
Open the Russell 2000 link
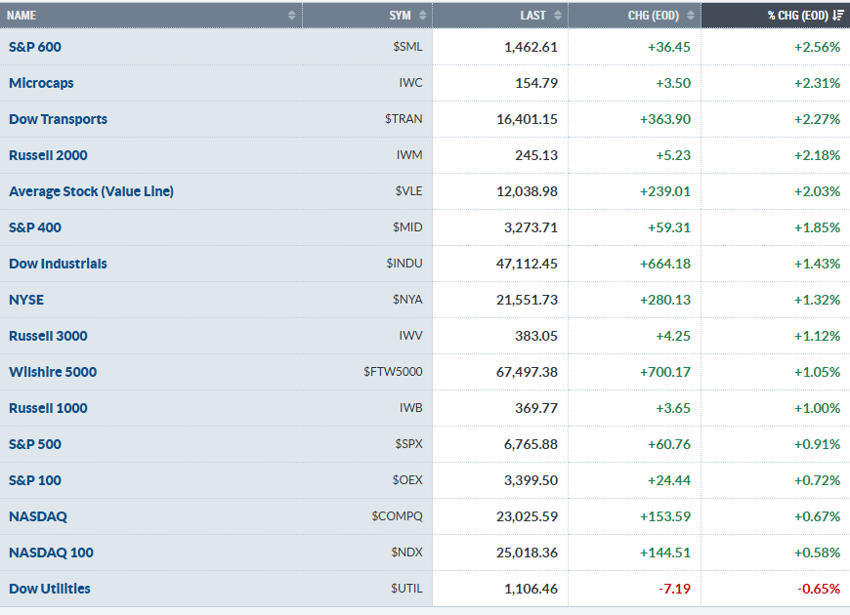(48, 155)
